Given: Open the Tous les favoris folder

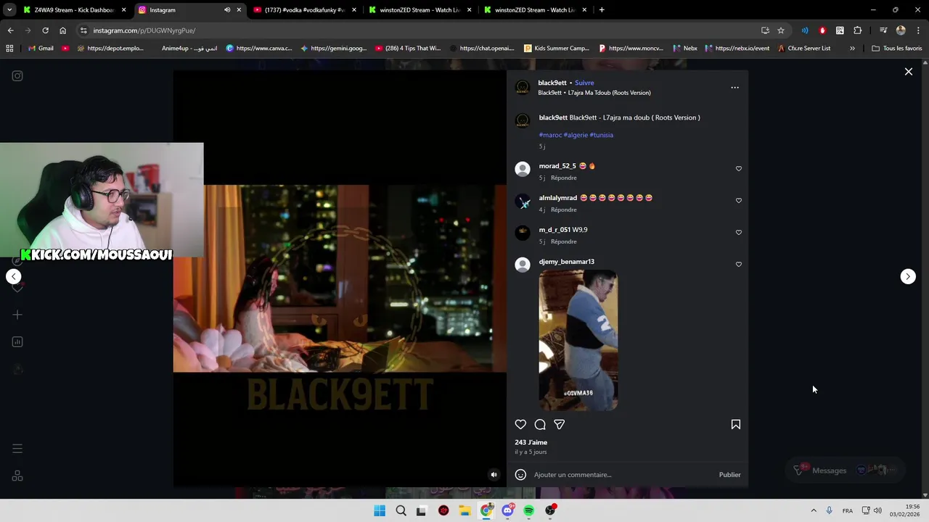Looking at the screenshot, I should click(x=897, y=49).
